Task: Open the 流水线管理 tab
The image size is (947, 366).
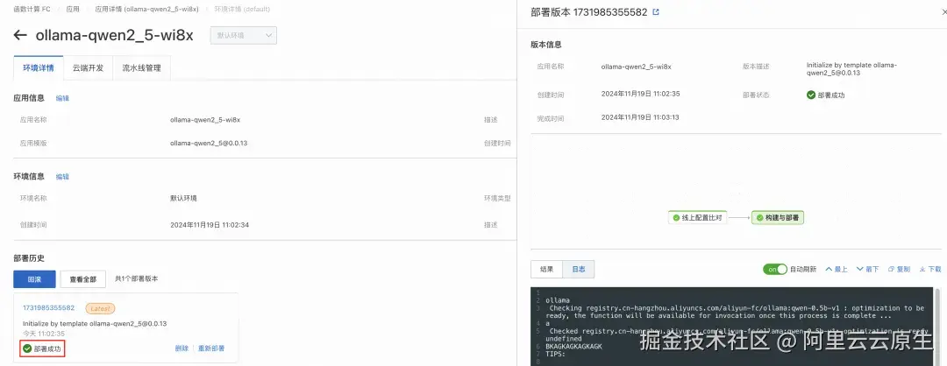Action: pos(141,68)
